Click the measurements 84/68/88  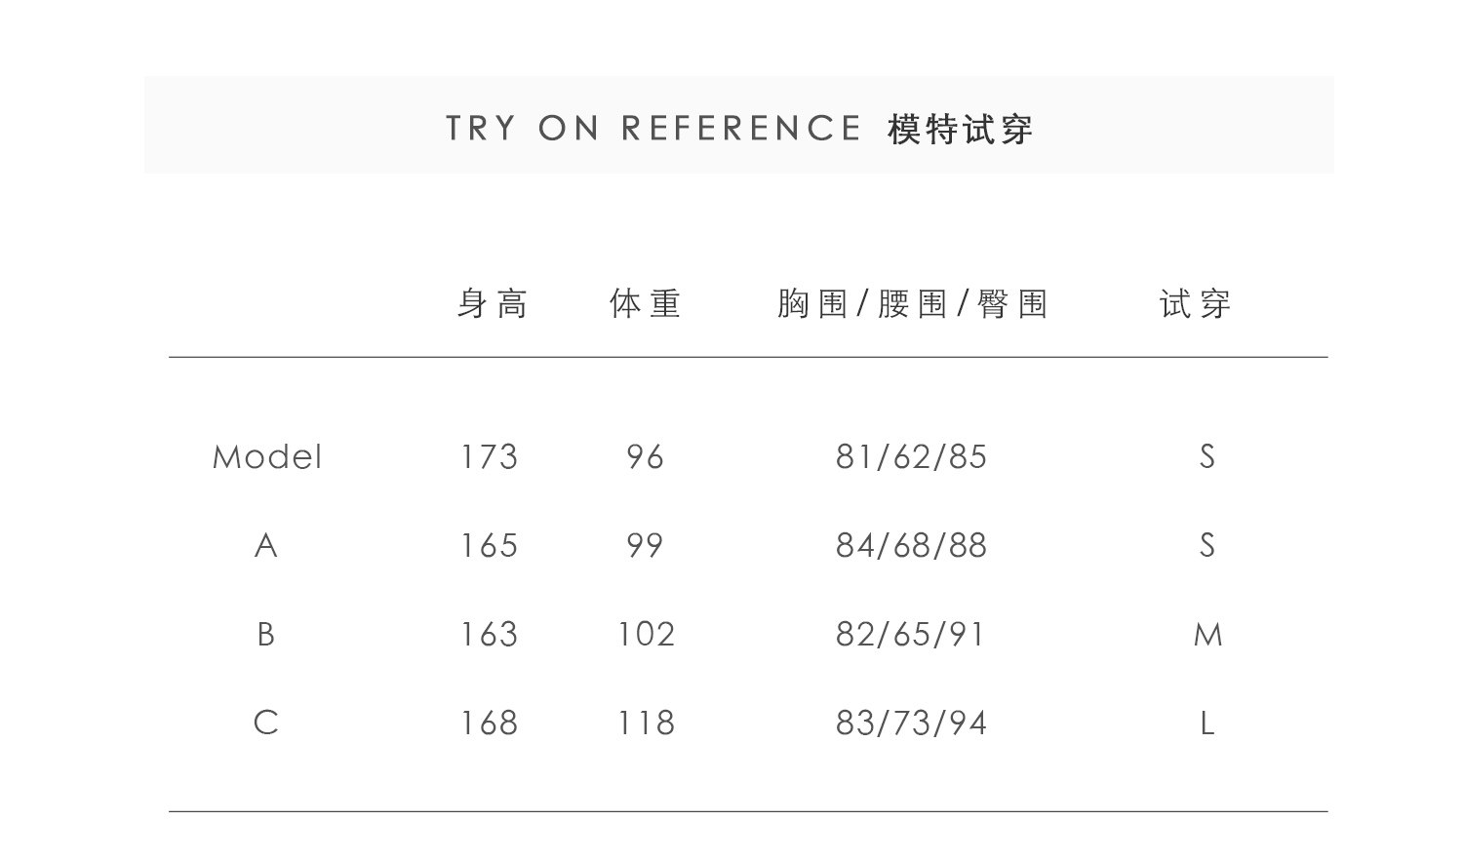coord(911,546)
